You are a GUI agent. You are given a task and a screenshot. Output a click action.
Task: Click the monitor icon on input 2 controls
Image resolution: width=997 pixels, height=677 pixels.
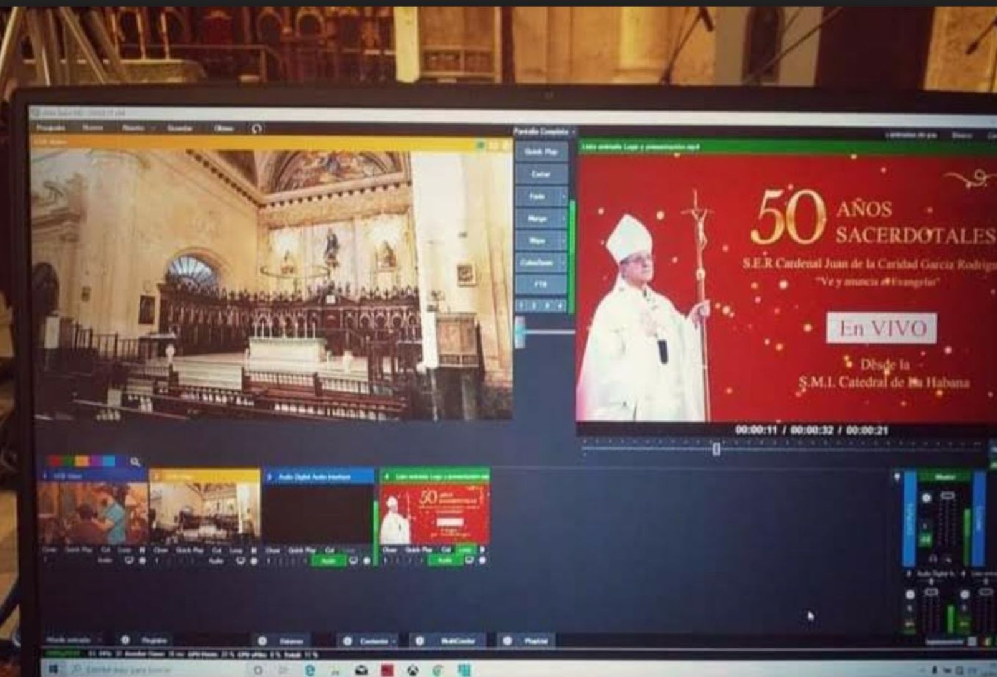[x=241, y=561]
